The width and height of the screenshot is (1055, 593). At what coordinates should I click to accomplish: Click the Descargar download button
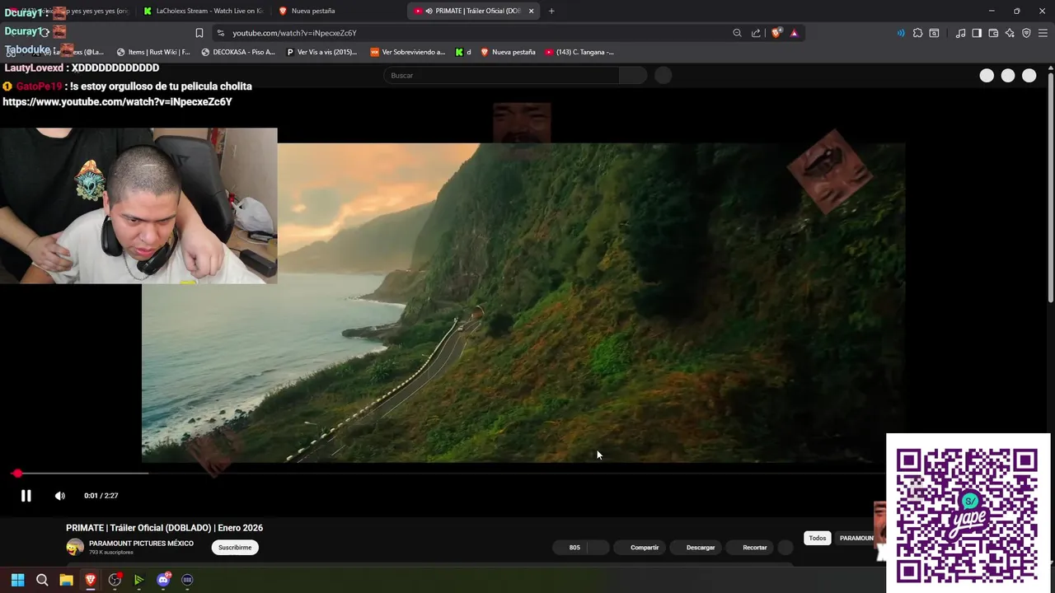(x=696, y=548)
